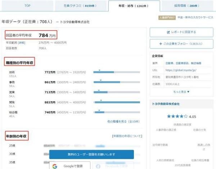Click the 技術 salary range bar
This screenshot has height=169, width=216.
coord(117,72)
